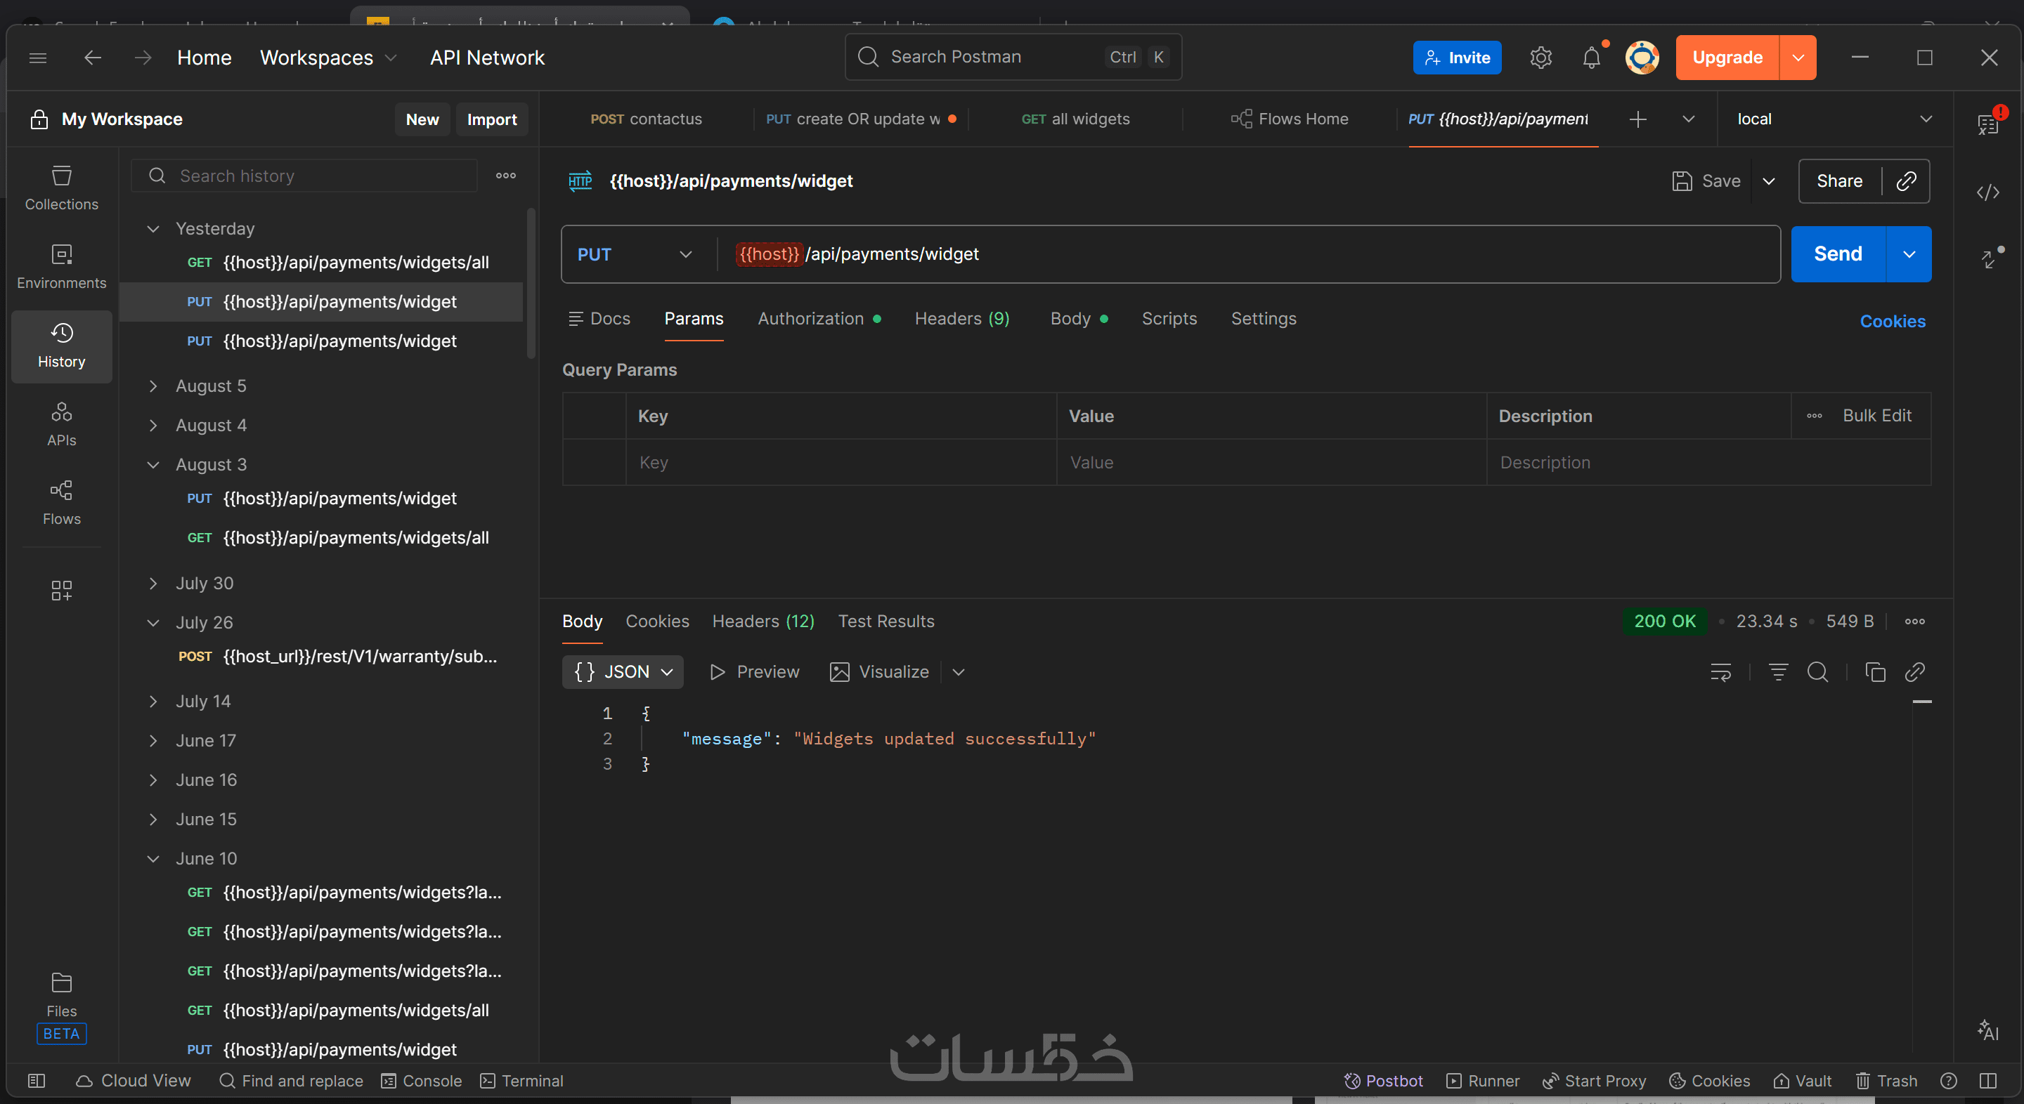Image resolution: width=2024 pixels, height=1104 pixels.
Task: Focus the Search Postman box
Action: [1013, 57]
